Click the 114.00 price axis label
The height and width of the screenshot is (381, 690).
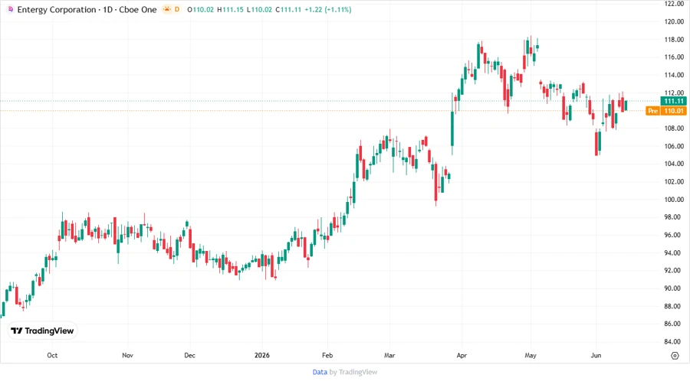(674, 75)
